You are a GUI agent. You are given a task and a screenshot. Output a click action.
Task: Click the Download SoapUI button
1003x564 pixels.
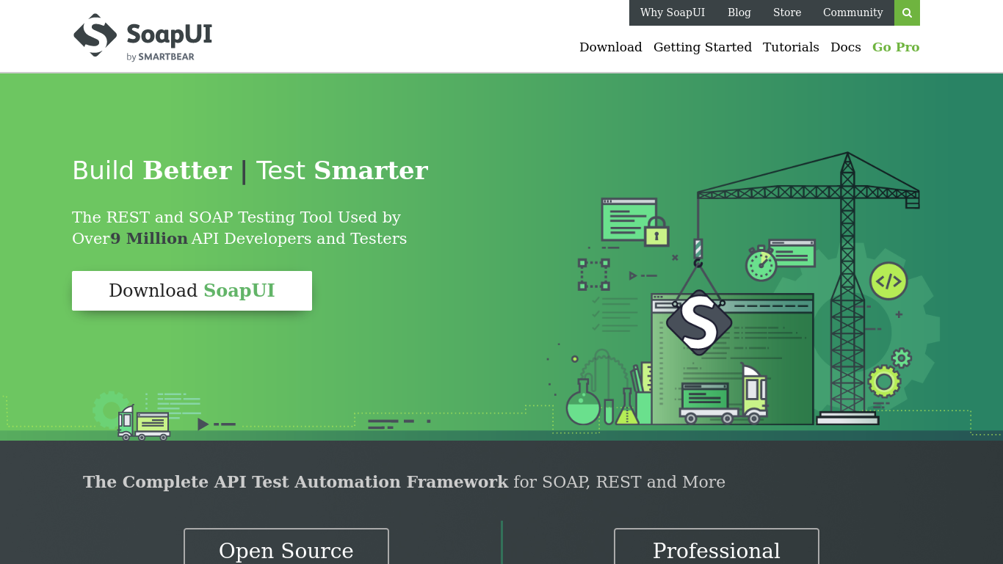pyautogui.click(x=192, y=291)
